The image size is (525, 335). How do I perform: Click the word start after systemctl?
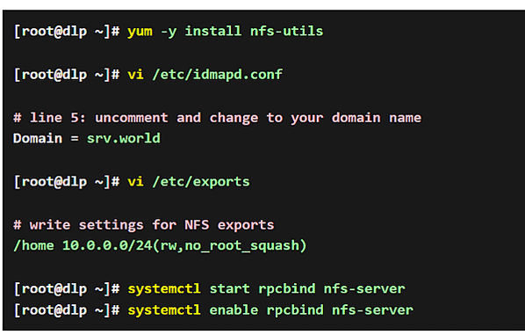click(229, 288)
